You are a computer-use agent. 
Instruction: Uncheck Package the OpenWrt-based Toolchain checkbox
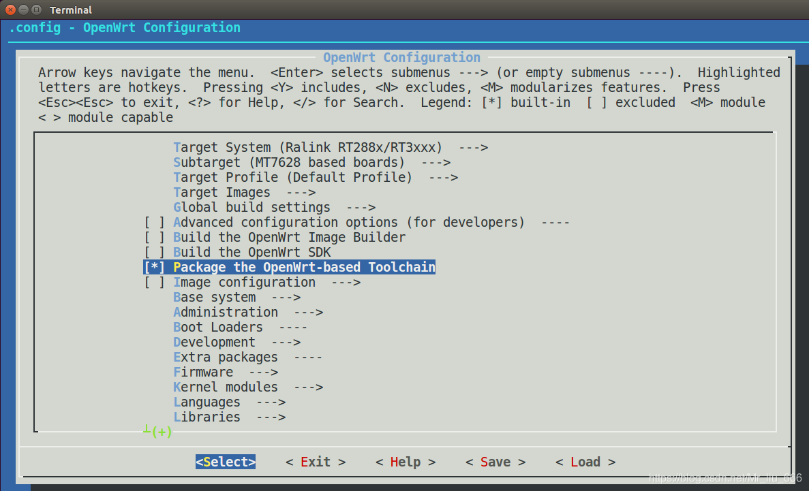pos(154,267)
